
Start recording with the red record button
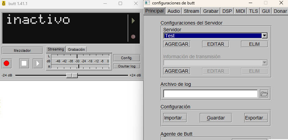(x=7, y=64)
